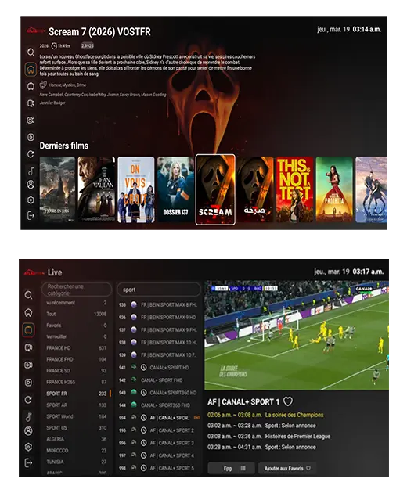Refresh content on the Scream 7 home screen
Viewport: 407px width, 493px height.
[31, 154]
